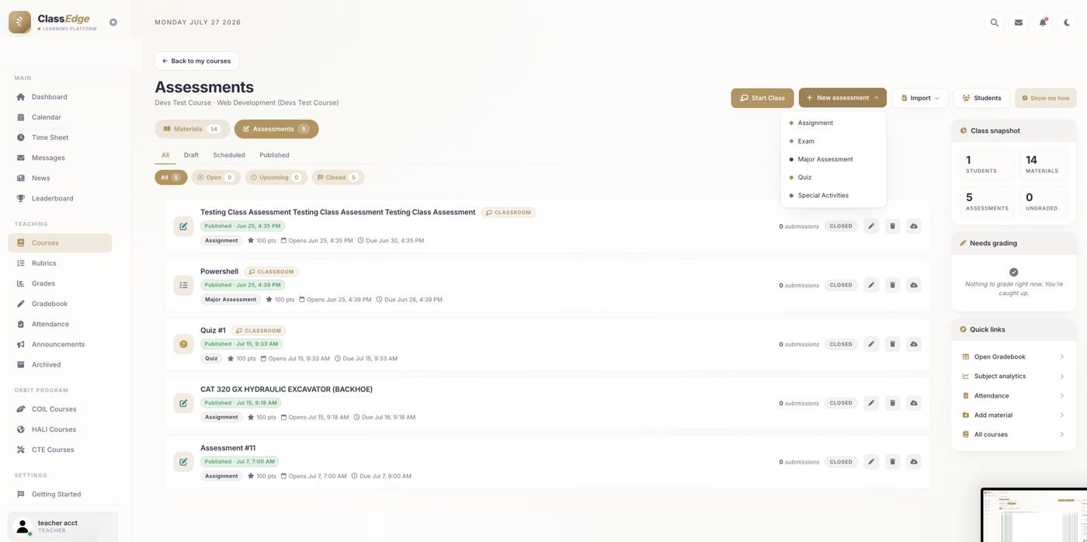
Task: Download Assessment #11 via cloud icon
Action: [914, 462]
